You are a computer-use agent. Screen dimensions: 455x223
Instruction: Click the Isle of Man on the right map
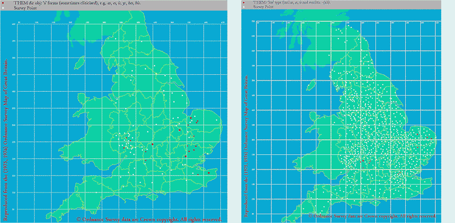pos(312,84)
